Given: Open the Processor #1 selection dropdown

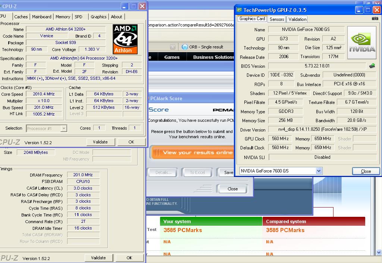Looking at the screenshot, I should [x=63, y=128].
